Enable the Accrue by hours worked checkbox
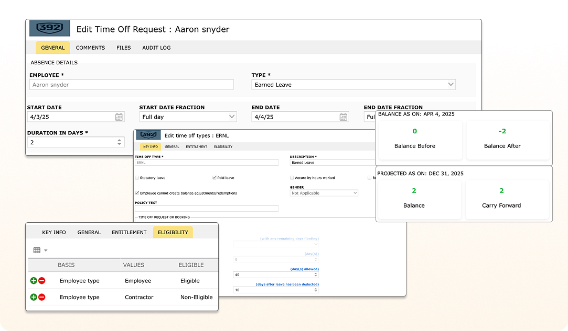 pos(292,178)
